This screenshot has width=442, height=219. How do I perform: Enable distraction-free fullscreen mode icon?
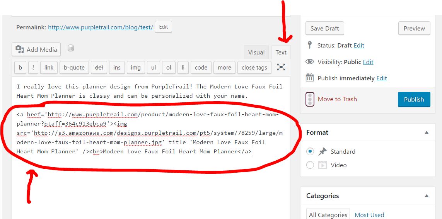(281, 67)
